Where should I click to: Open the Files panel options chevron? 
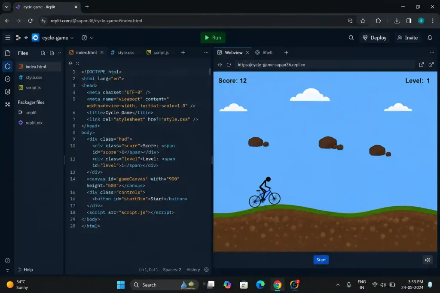click(59, 53)
